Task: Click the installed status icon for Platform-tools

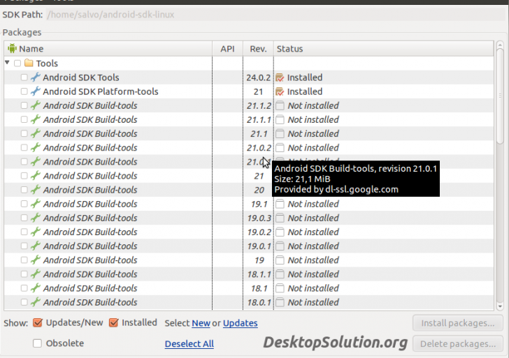Action: (280, 91)
